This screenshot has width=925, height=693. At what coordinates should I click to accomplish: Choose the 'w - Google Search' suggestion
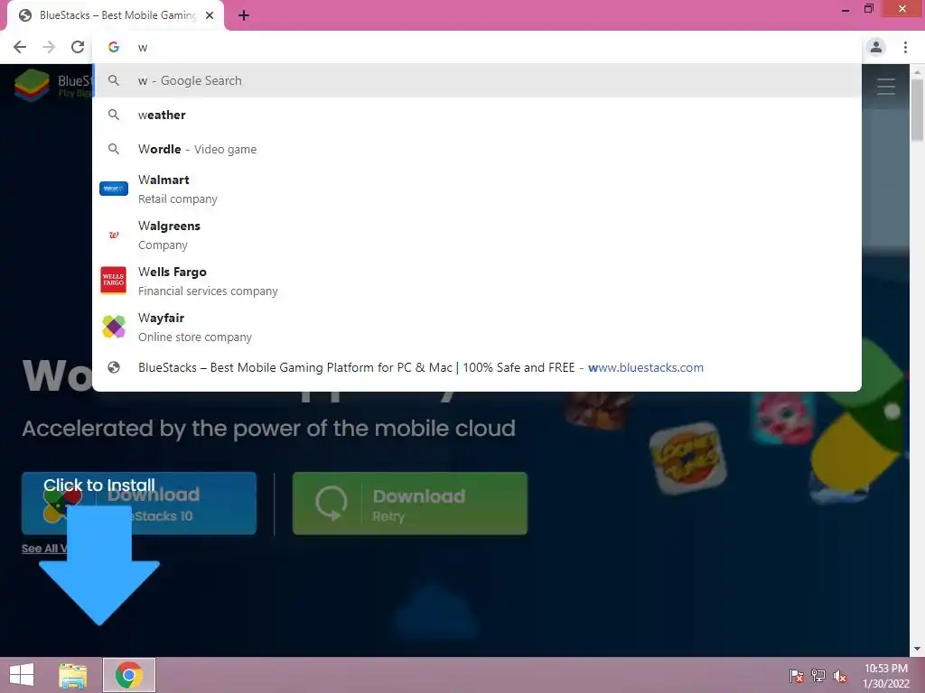click(477, 80)
